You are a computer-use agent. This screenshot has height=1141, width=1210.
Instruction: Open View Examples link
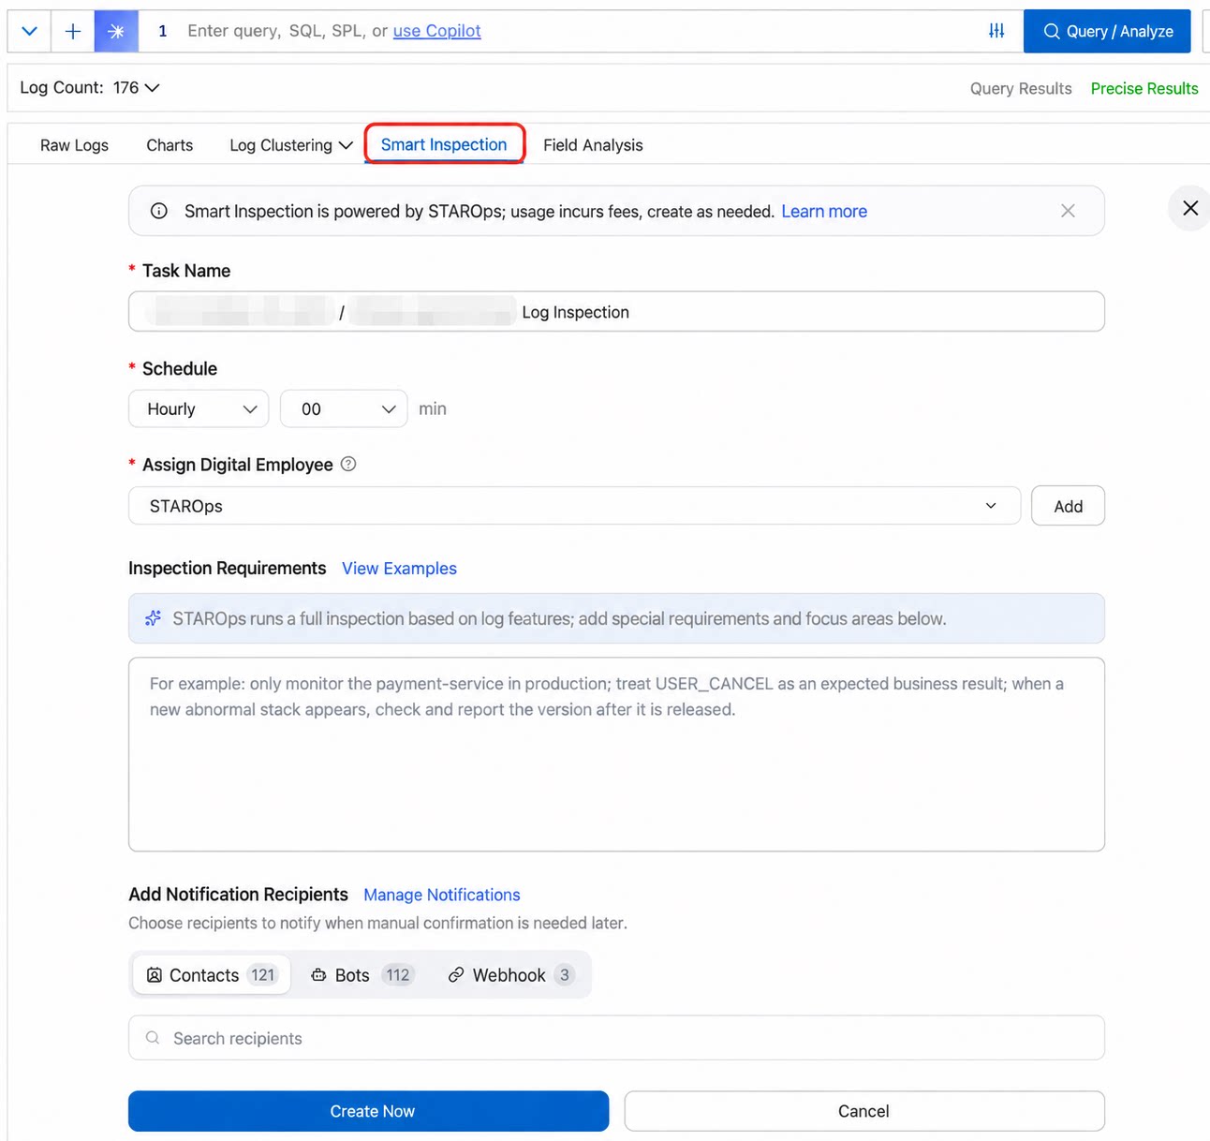(x=399, y=569)
